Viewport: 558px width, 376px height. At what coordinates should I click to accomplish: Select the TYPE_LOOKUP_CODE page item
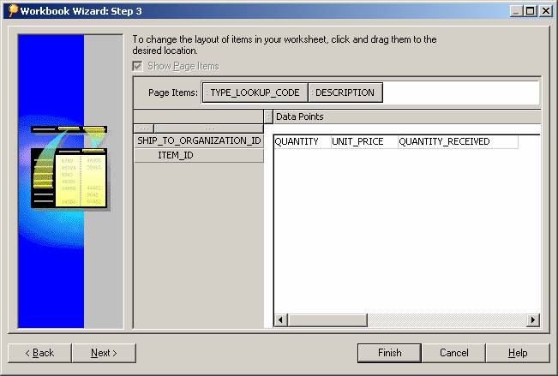point(254,93)
